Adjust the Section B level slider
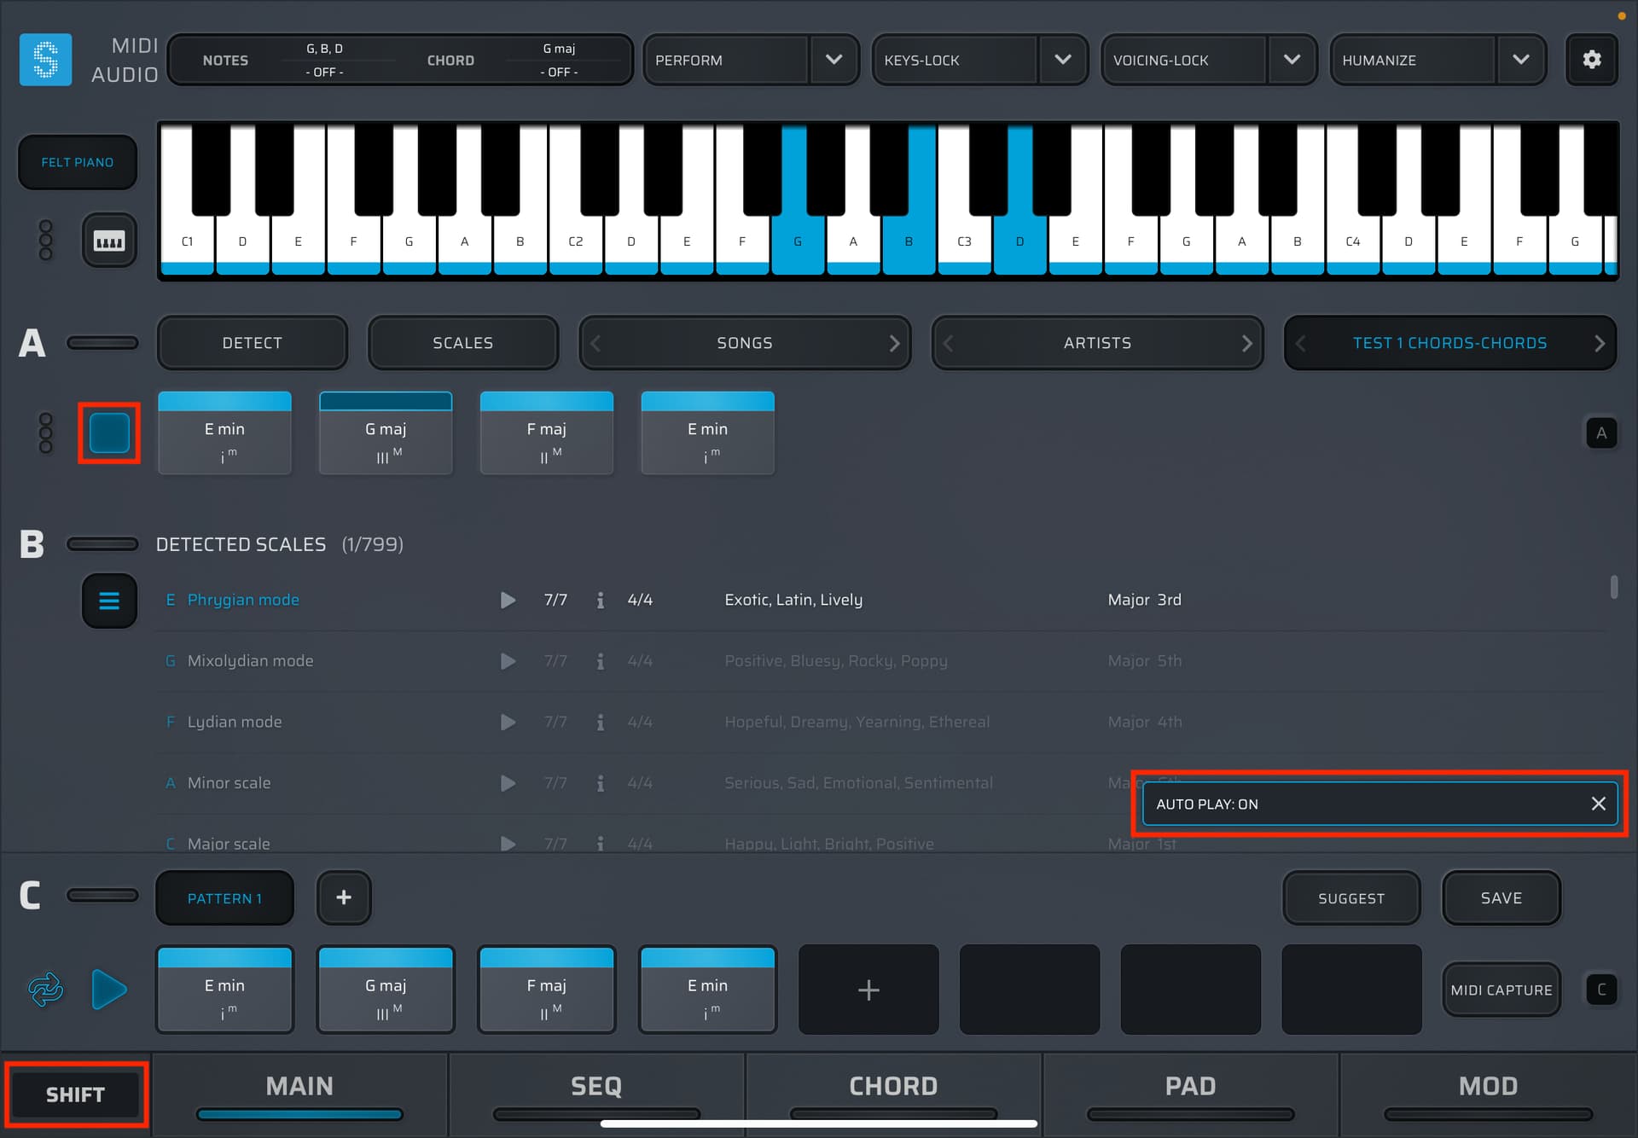The image size is (1638, 1138). [102, 543]
